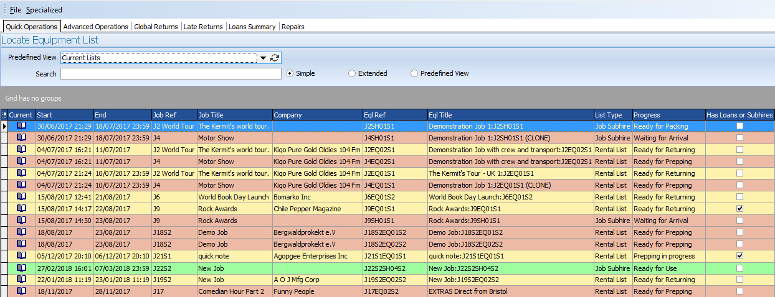Viewport: 775px width, 297px height.
Task: Click book icon for Comedian Hour Part 2 row
Action: [22, 291]
